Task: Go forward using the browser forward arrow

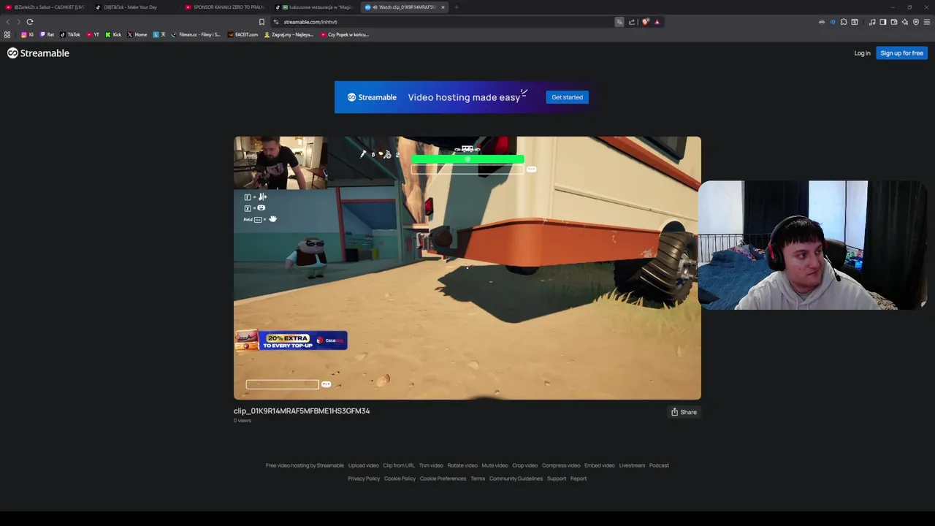Action: click(19, 22)
